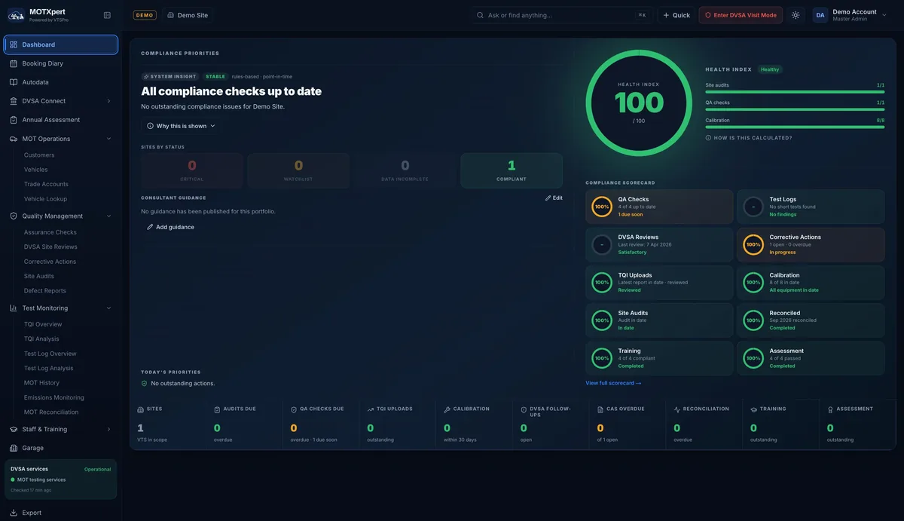The image size is (904, 521).
Task: Open Audits Due stat tile
Action: pos(245,424)
